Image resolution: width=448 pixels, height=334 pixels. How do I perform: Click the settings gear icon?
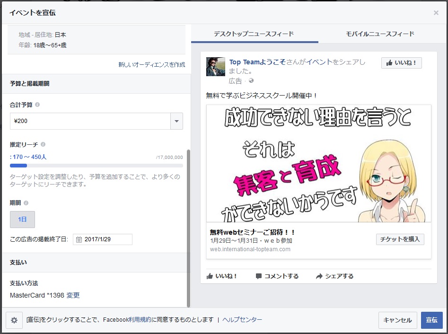coord(14,320)
